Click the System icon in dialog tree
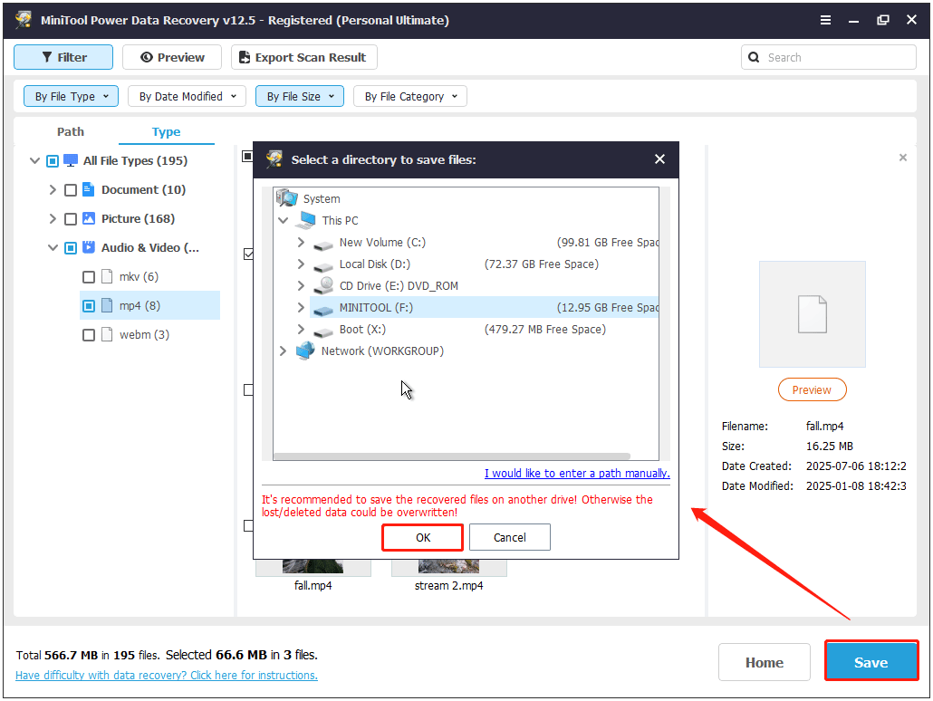 coord(287,198)
